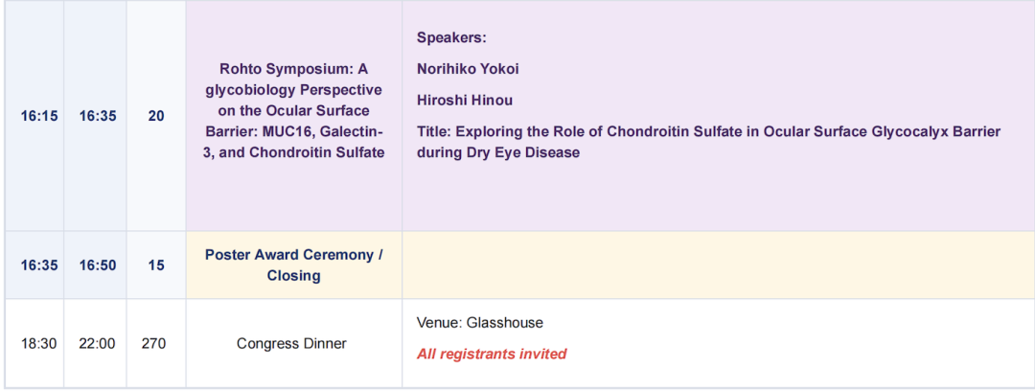
Task: Click the Venue: Glasshouse text
Action: [480, 323]
